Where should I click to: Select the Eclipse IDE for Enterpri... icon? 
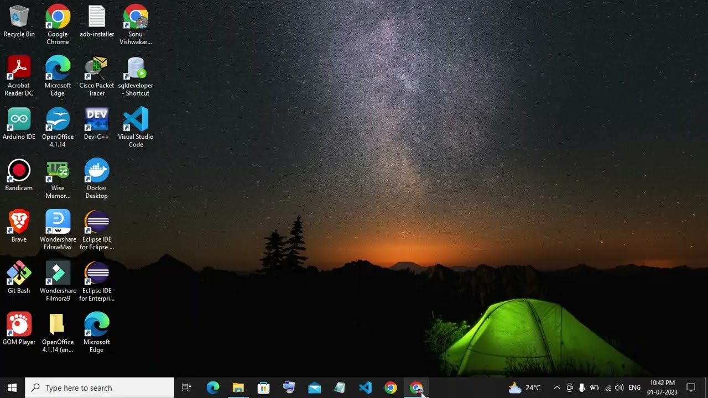coord(97,282)
